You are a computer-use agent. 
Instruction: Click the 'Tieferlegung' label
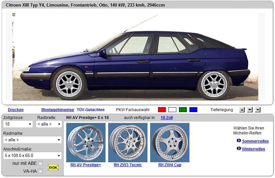(222, 110)
